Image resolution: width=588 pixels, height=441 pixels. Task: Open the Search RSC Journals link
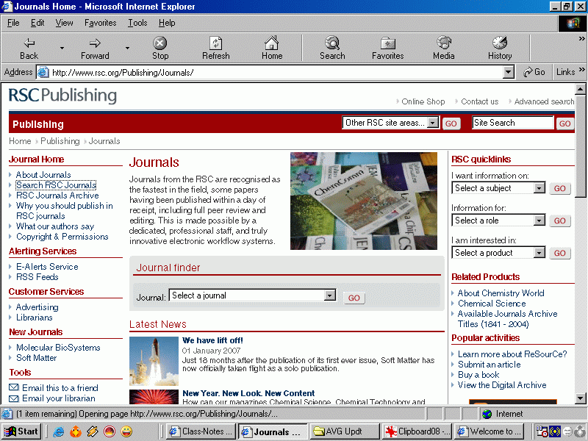click(56, 185)
